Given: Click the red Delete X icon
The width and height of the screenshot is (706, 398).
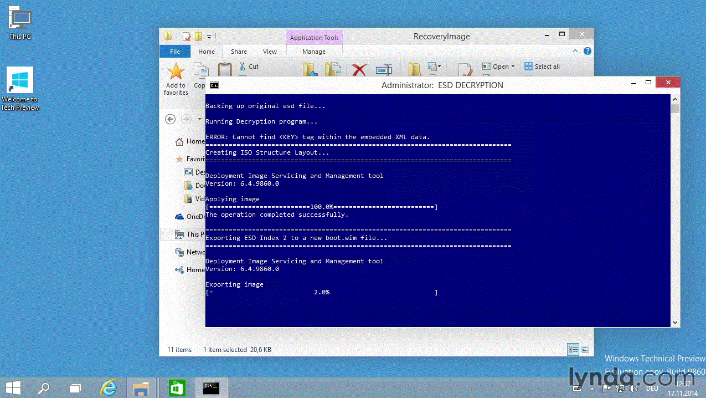Looking at the screenshot, I should (x=359, y=70).
